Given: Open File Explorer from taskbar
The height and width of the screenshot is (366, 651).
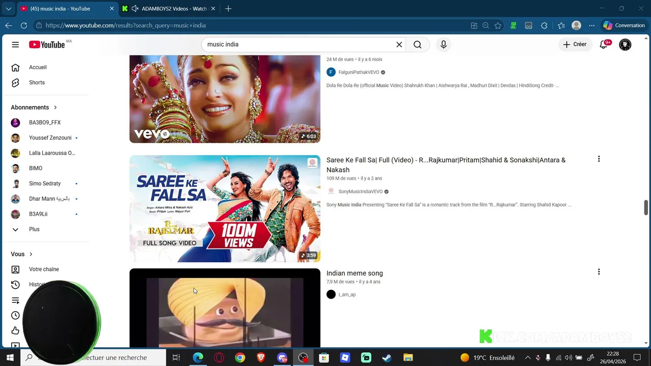Looking at the screenshot, I should click(x=408, y=358).
